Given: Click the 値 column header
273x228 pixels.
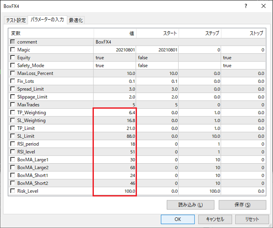Looking at the screenshot, I should click(x=115, y=33).
